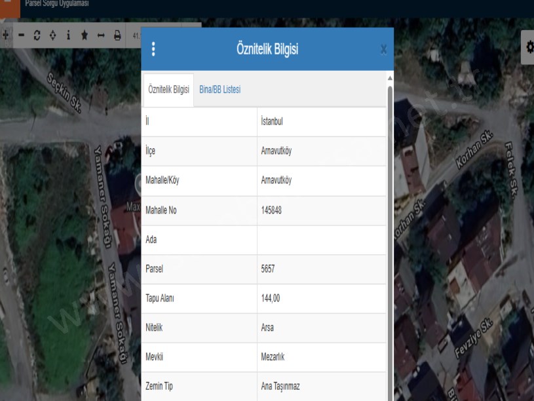This screenshot has width=534, height=401.
Task: Zoom out with the minus icon
Action: (22, 35)
